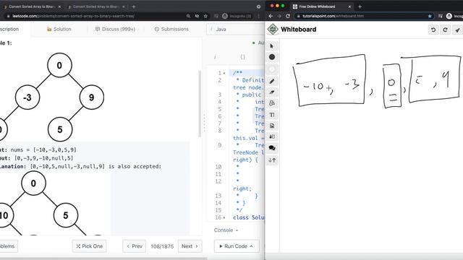Click the braces {} icon above editor
Image resolution: width=463 pixels, height=260 pixels.
click(243, 57)
